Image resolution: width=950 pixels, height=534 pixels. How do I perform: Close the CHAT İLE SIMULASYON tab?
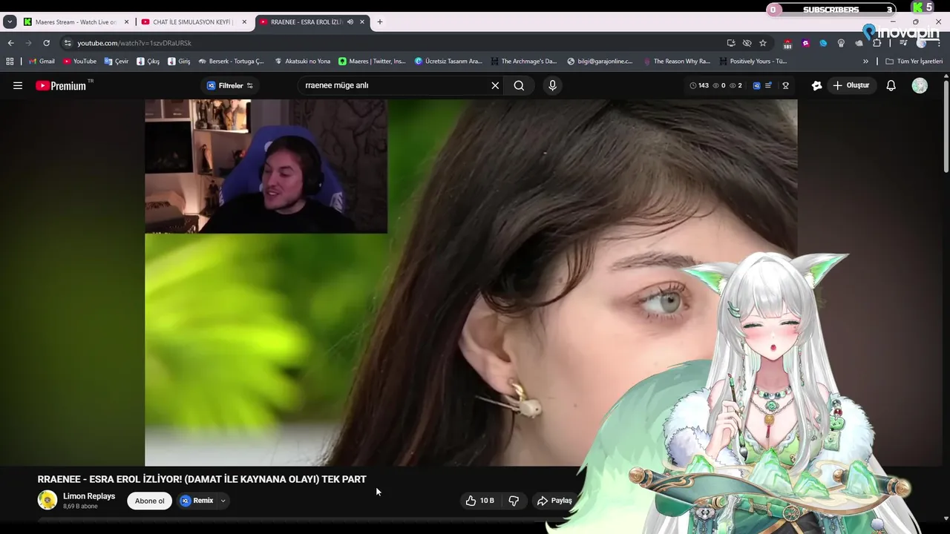245,22
